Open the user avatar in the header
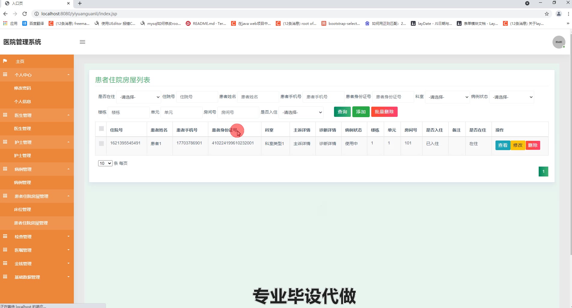Screen dimensions: 572x308 559,42
